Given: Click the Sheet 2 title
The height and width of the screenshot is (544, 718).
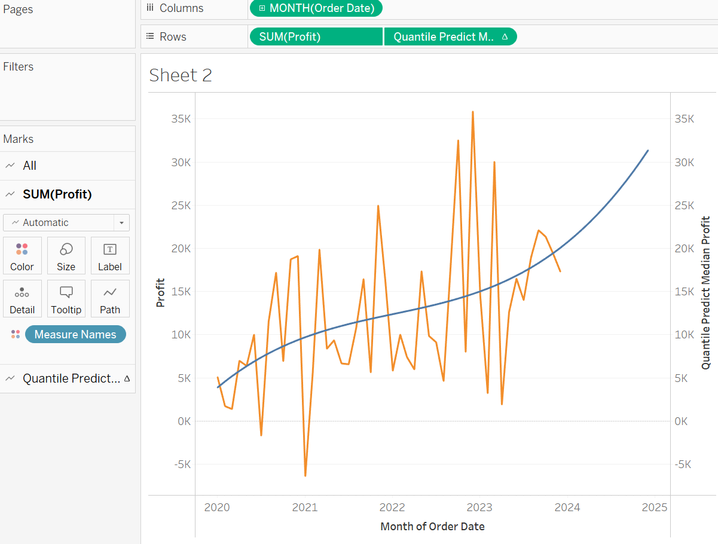Looking at the screenshot, I should tap(181, 75).
